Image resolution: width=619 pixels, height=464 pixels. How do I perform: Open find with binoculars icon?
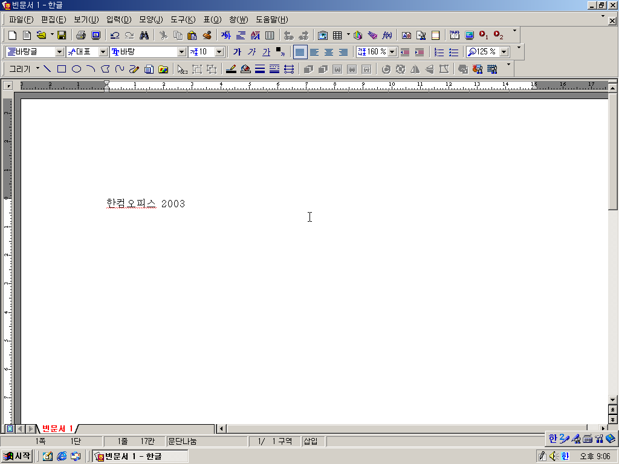[x=144, y=36]
